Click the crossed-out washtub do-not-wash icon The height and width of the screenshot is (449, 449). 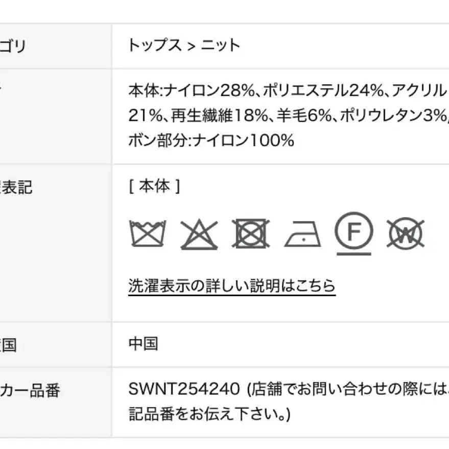(148, 234)
